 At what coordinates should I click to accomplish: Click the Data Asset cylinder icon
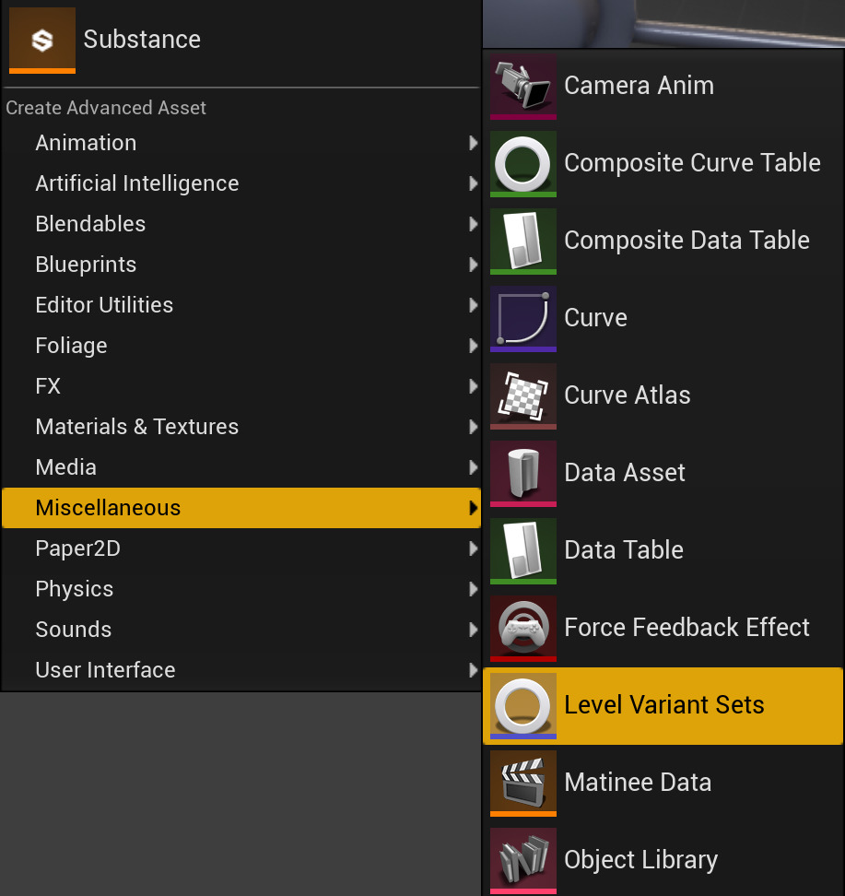coord(522,473)
